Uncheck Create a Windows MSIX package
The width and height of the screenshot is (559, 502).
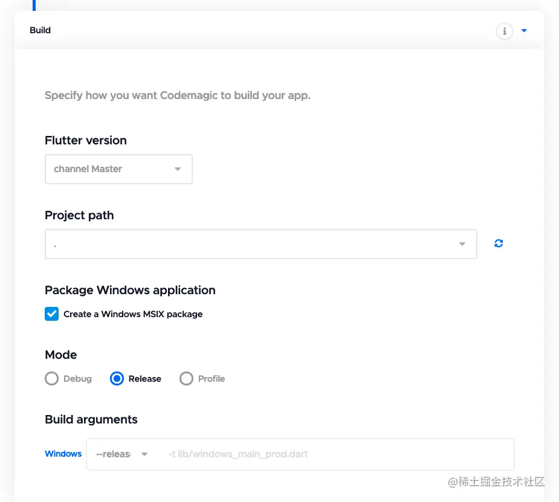click(52, 314)
